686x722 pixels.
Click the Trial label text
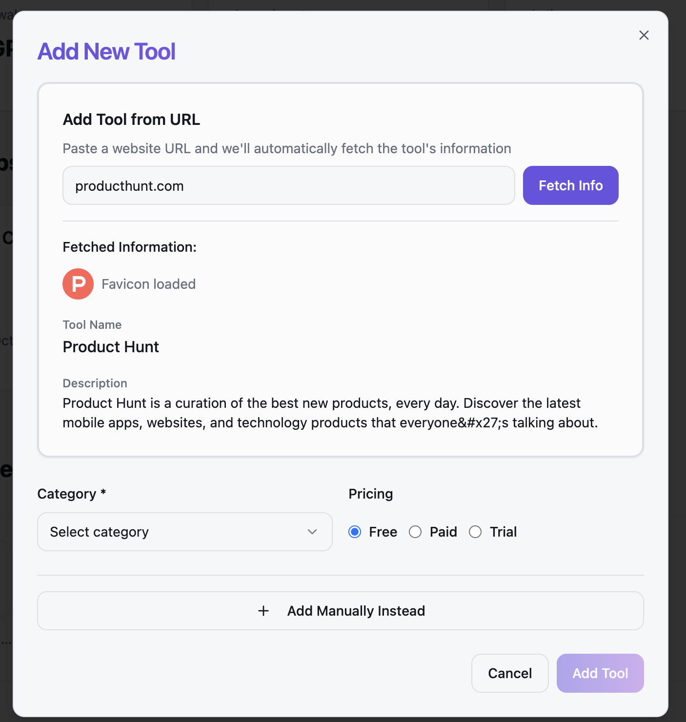pyautogui.click(x=503, y=532)
